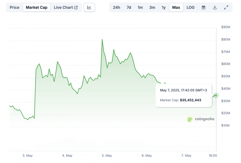Screen dimensions: 241x163
Task: Open the calendar date range picker
Action: [203, 7]
